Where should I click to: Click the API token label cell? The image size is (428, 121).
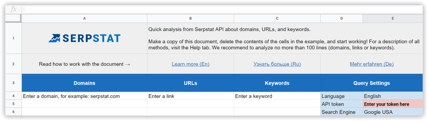coord(341,104)
